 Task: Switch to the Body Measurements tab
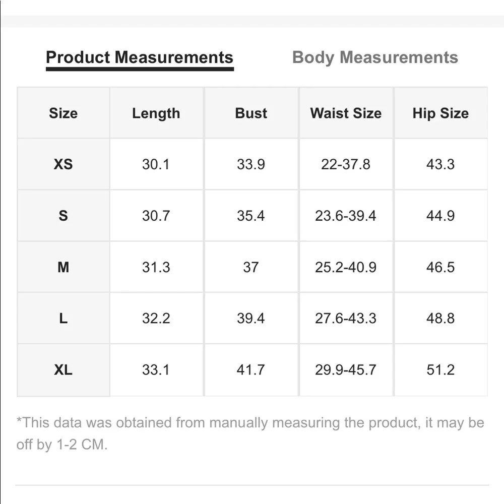coord(375,57)
